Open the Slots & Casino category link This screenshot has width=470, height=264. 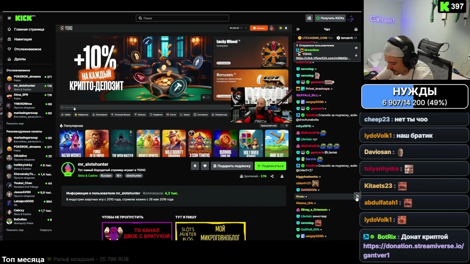coord(88,176)
